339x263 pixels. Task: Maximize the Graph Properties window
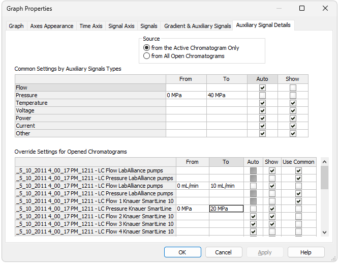302,9
